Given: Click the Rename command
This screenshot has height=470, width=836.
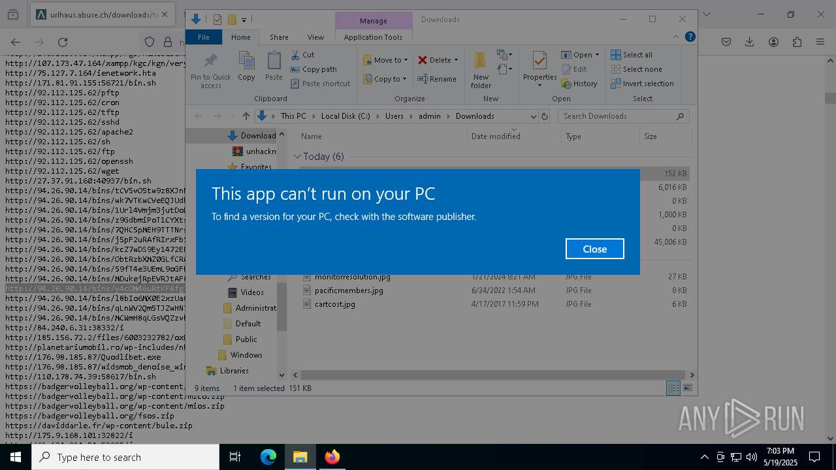Looking at the screenshot, I should pos(437,79).
